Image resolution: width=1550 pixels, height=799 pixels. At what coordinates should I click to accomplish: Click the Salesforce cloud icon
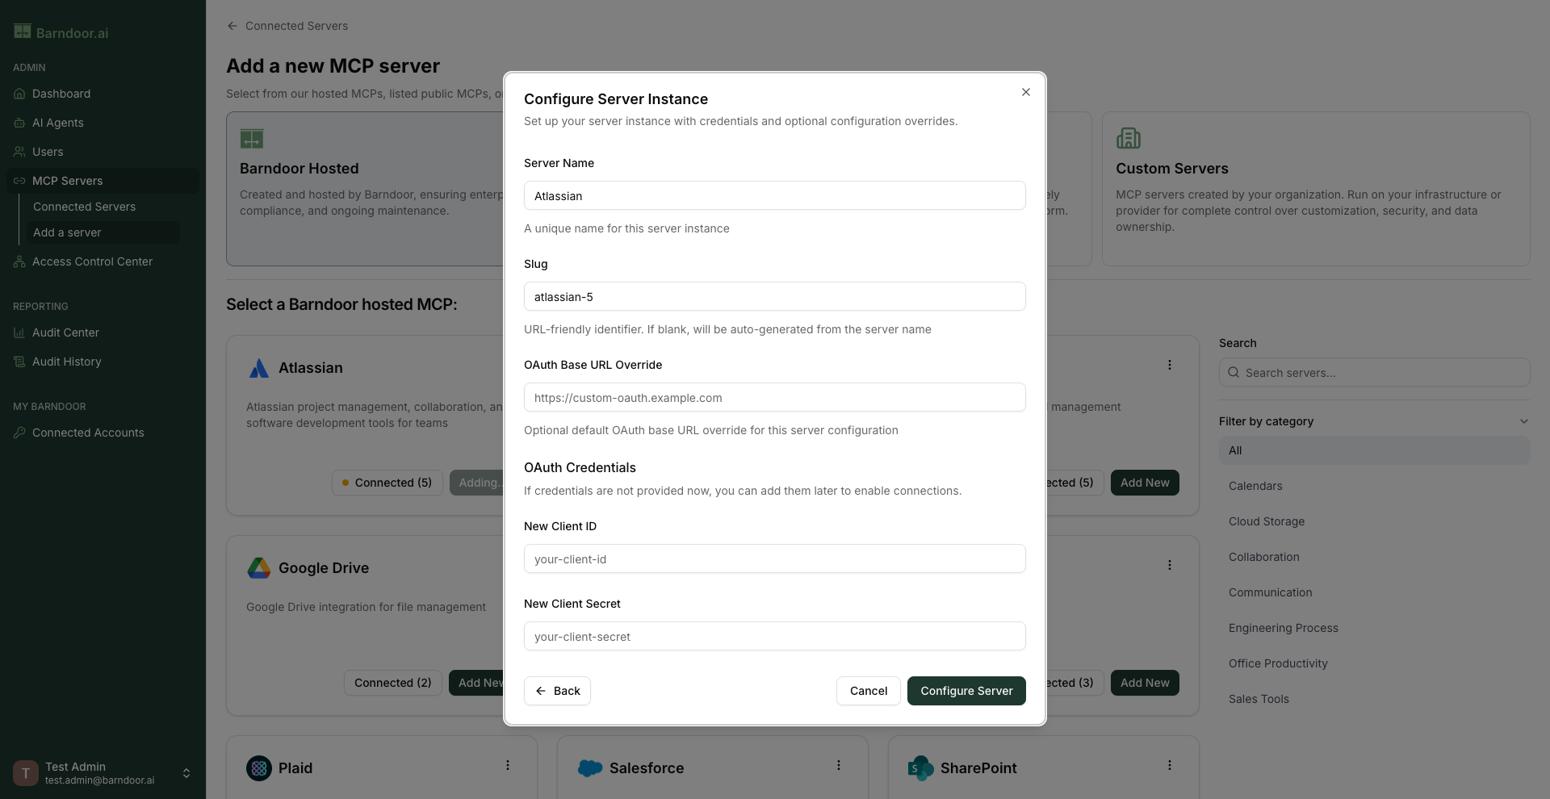click(590, 768)
